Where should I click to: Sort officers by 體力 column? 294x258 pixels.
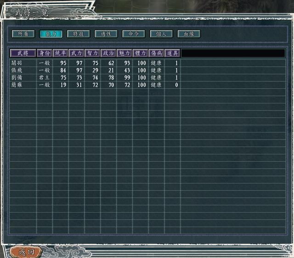click(x=141, y=53)
